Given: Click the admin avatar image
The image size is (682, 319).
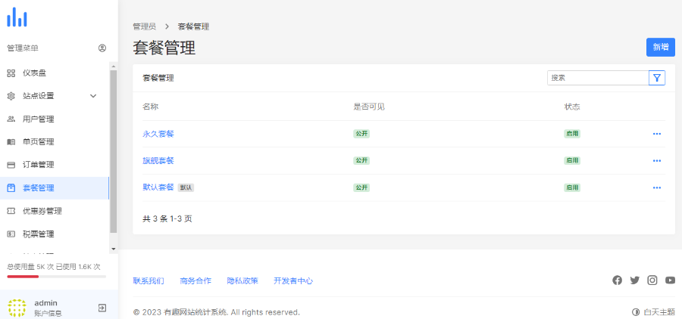Looking at the screenshot, I should click(17, 308).
